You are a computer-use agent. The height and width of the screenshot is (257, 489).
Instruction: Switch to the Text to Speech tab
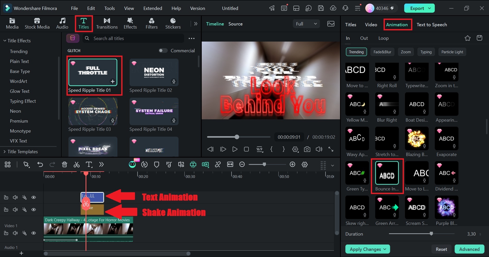(x=432, y=24)
